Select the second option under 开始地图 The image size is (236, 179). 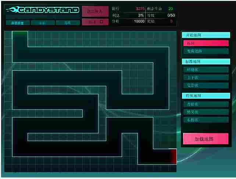[x=206, y=51]
